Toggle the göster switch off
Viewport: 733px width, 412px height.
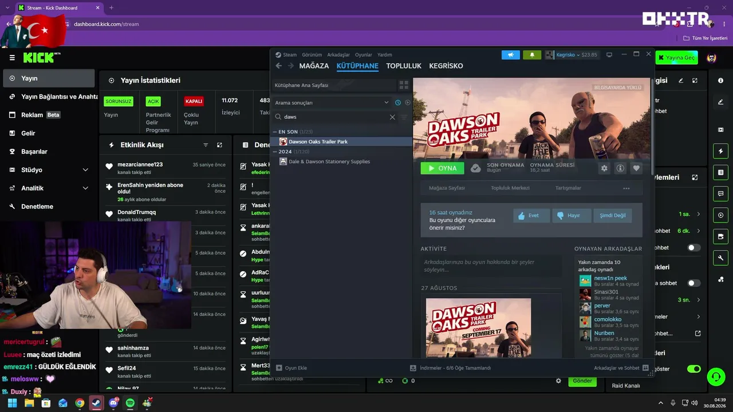coord(693,369)
